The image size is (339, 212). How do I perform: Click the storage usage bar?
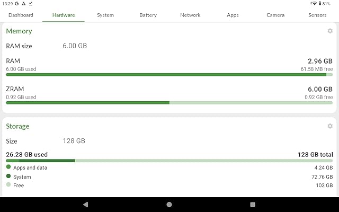point(169,161)
